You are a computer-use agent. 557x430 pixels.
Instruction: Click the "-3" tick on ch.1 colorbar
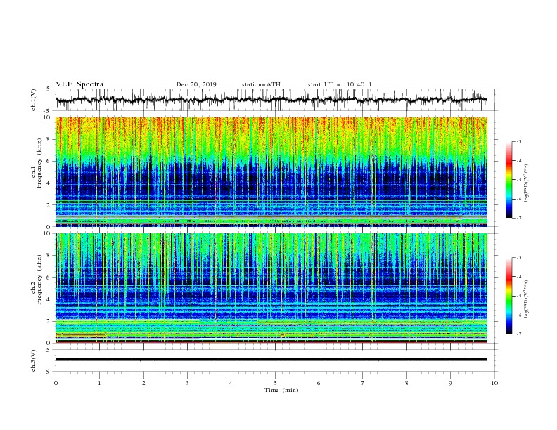[518, 141]
